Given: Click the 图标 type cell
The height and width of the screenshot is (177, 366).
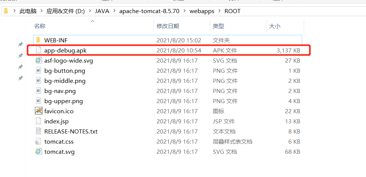Looking at the screenshot, I should 218,111.
